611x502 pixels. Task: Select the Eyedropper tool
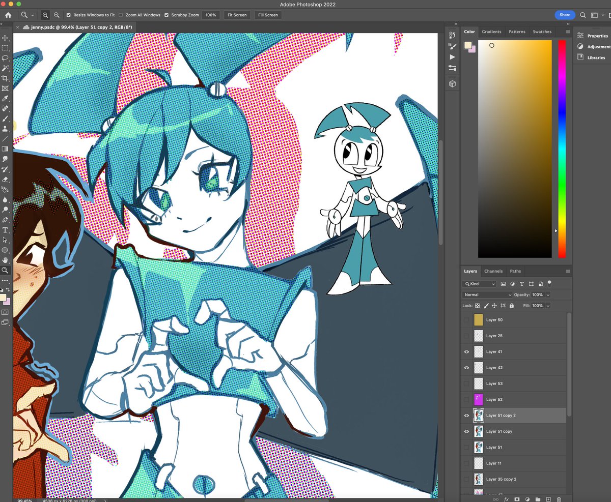[5, 98]
